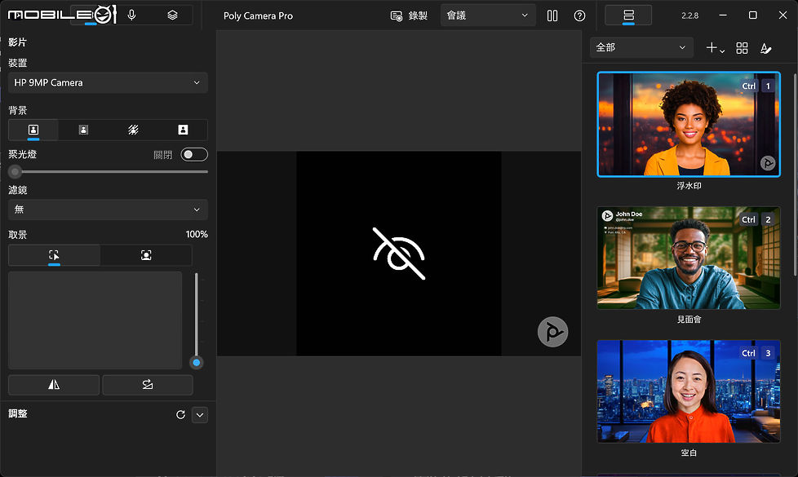Select the 浮水印 scene thumbnail

[x=689, y=125]
